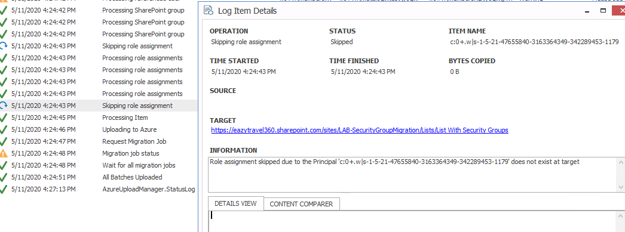Click the scroll-down arrow in the Information box
The width and height of the screenshot is (625, 232).
coord(621,187)
